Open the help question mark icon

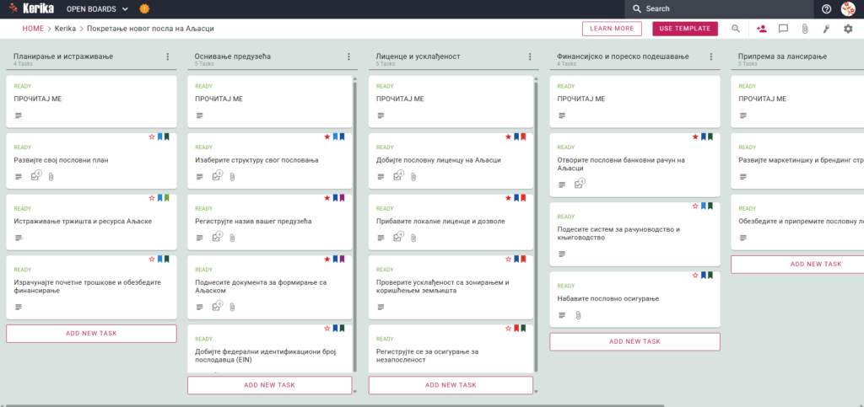tap(827, 8)
